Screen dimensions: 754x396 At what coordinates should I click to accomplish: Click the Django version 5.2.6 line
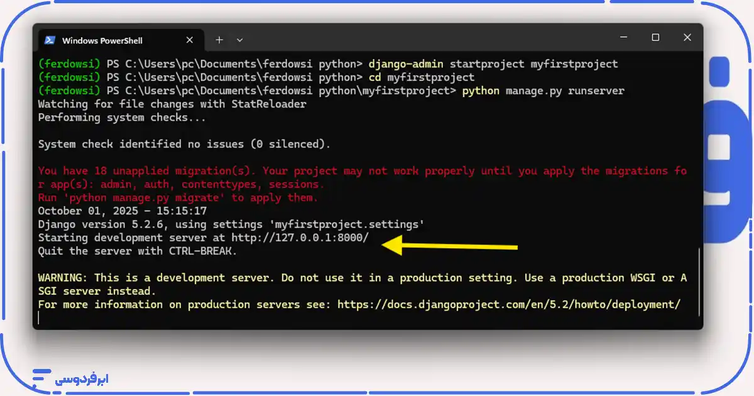click(231, 224)
